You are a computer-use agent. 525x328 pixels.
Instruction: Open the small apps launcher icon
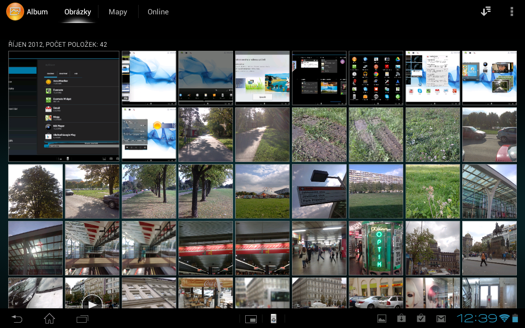click(x=251, y=319)
